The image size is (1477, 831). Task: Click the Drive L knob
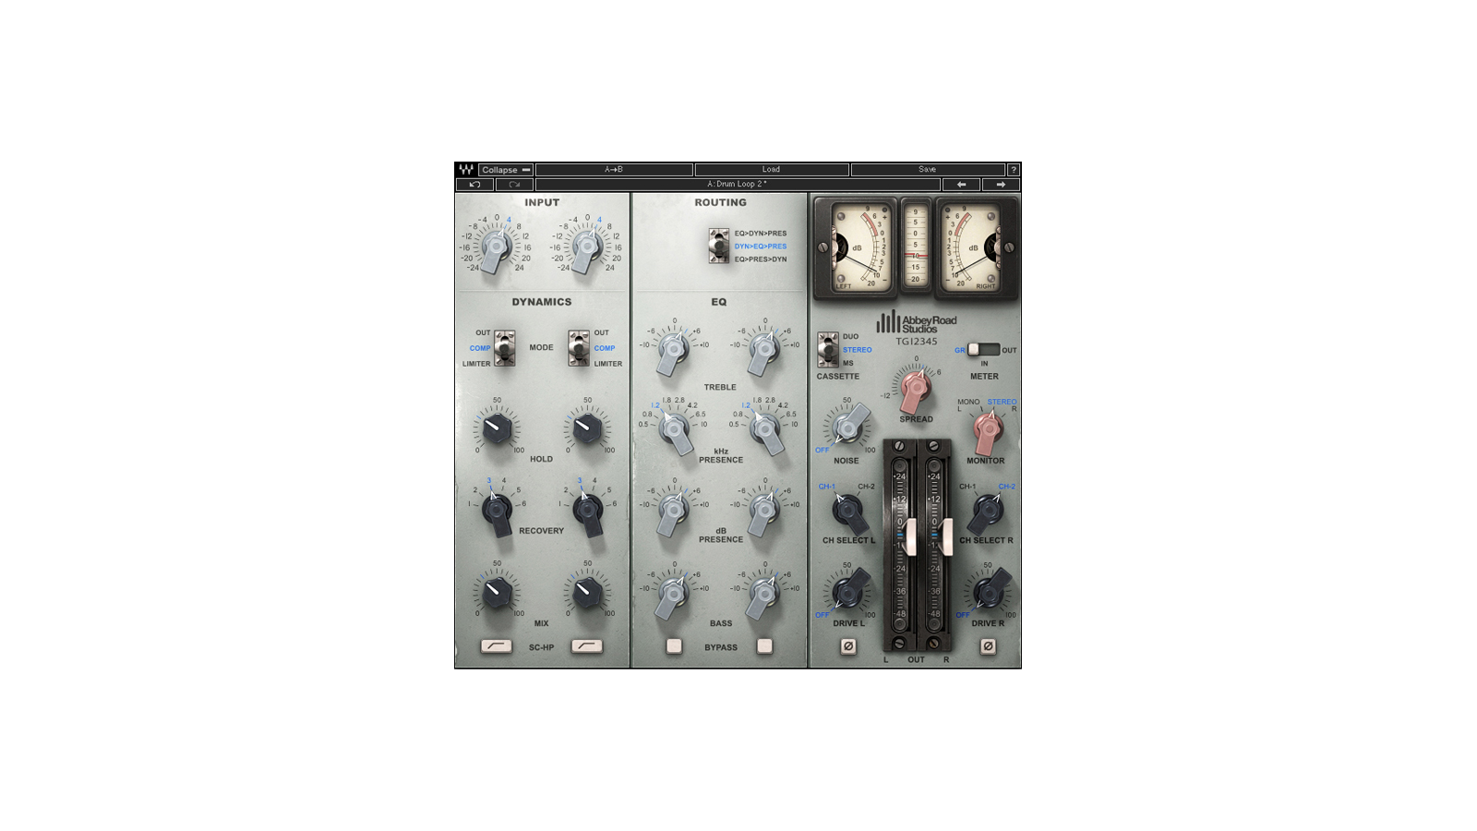point(849,592)
